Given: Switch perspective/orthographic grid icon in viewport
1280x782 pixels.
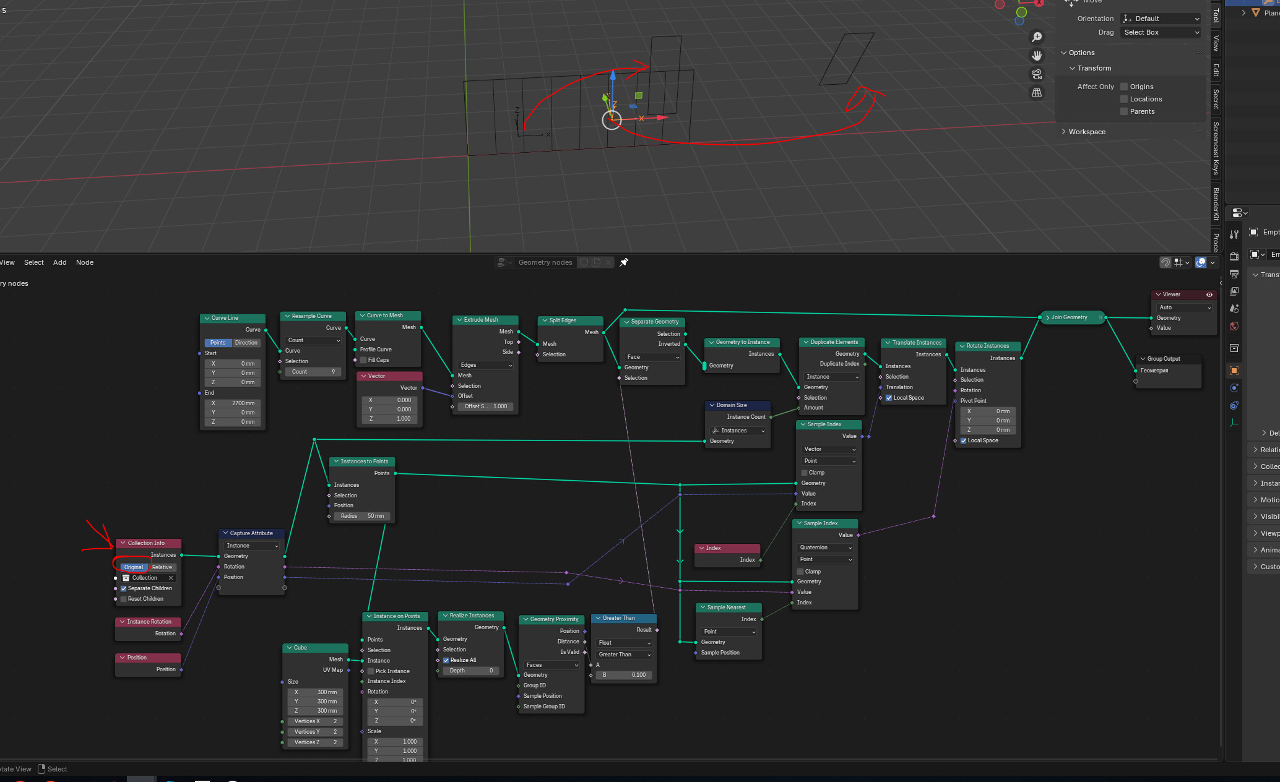Looking at the screenshot, I should (1037, 93).
